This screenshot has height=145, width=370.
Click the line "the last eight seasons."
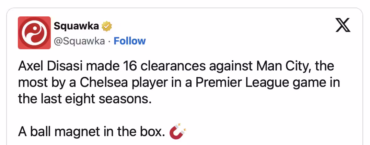(84, 99)
